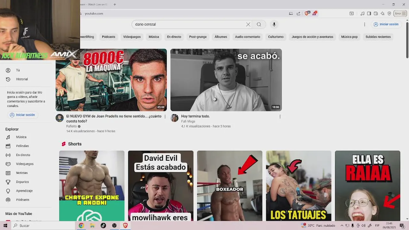The width and height of the screenshot is (409, 230).
Task: Open YouTube settings three-dot menu by Iniciar sesión
Action: pos(365,24)
